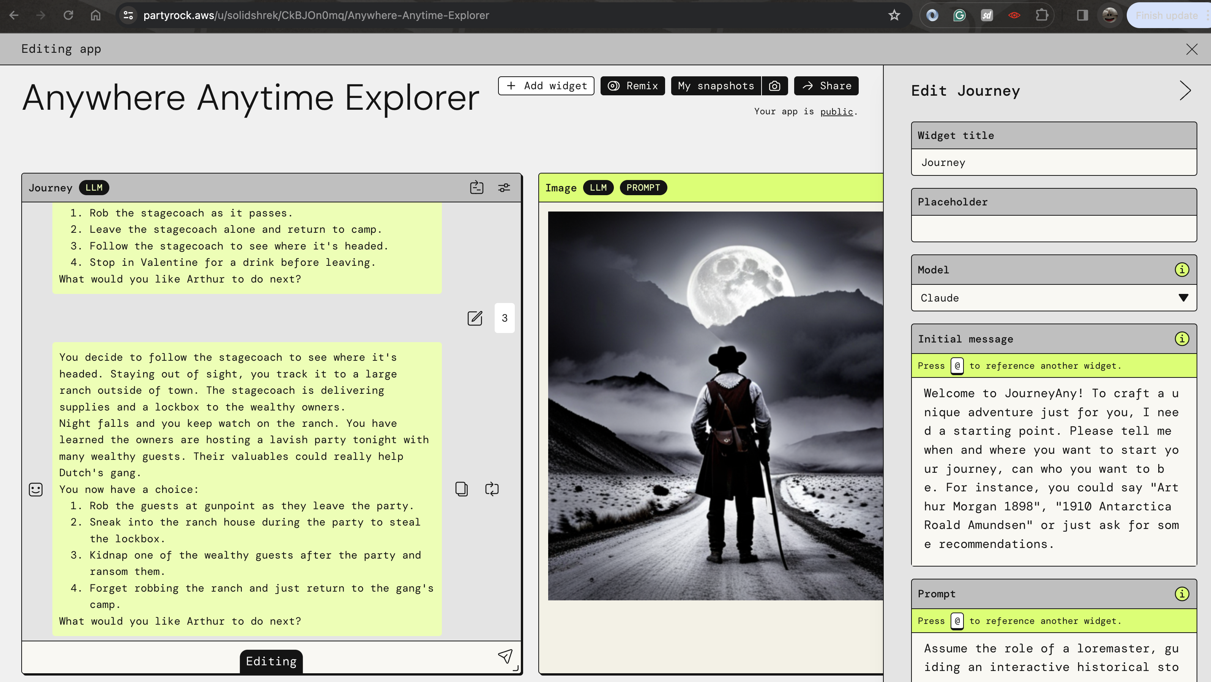Screen dimensions: 1211x682
Task: Open My snapshots
Action: click(716, 86)
